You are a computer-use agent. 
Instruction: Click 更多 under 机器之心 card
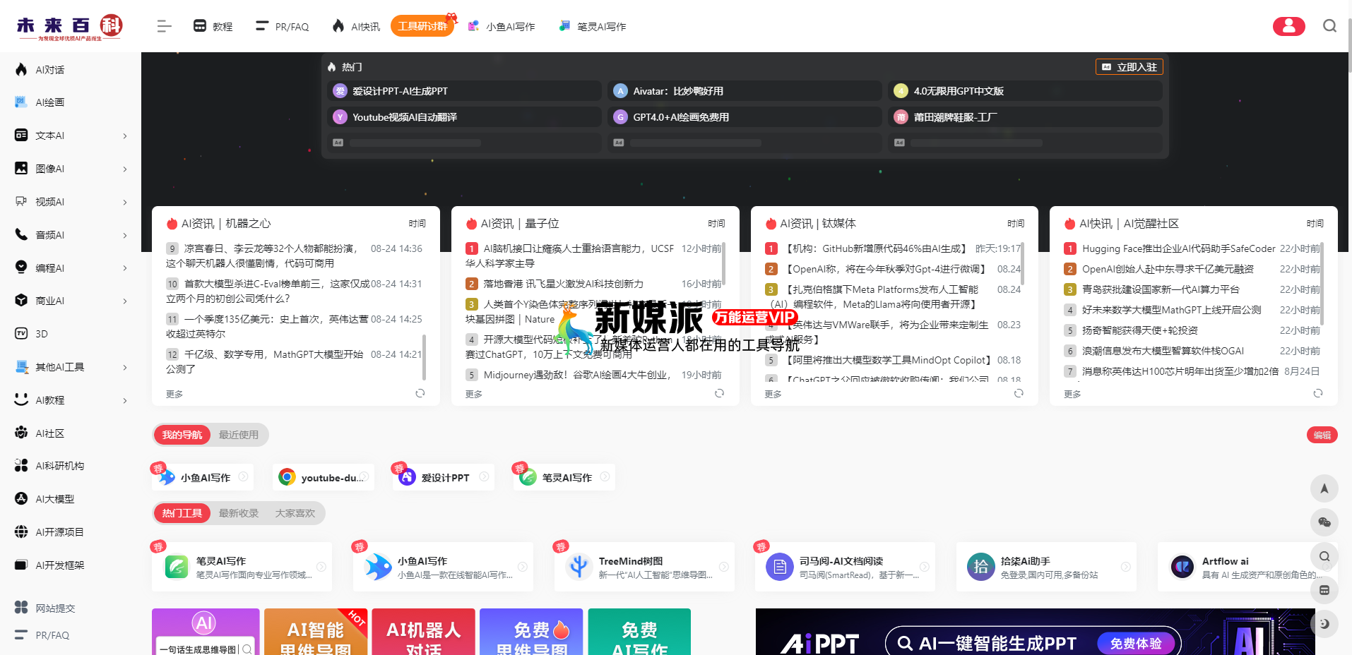click(174, 394)
